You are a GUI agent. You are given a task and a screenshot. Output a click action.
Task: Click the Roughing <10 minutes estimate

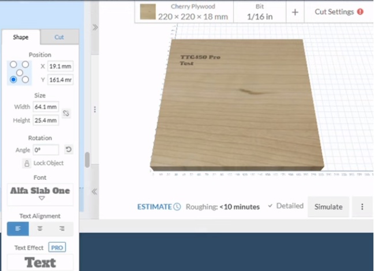[223, 206]
